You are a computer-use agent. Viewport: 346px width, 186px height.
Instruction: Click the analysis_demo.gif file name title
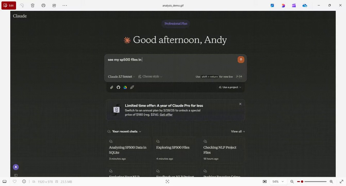(173, 5)
